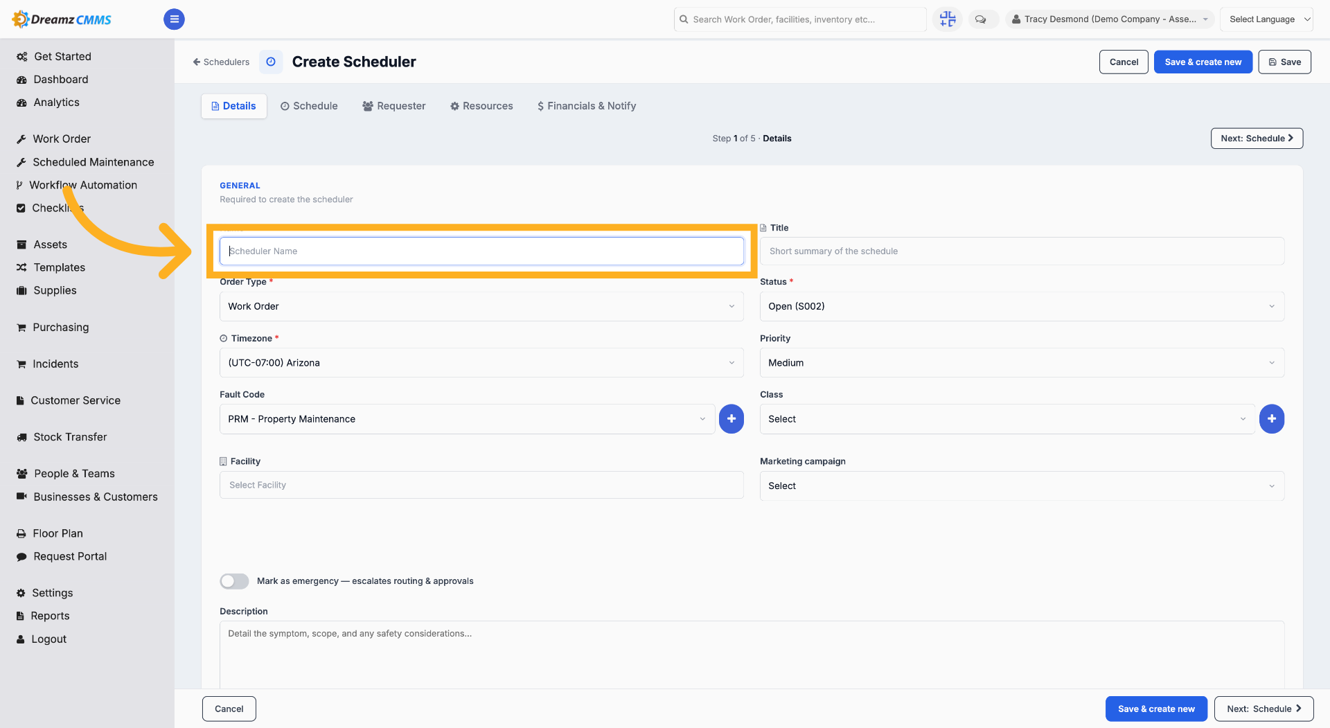Image resolution: width=1330 pixels, height=728 pixels.
Task: Open Businesses & Customers in sidebar
Action: coord(87,497)
